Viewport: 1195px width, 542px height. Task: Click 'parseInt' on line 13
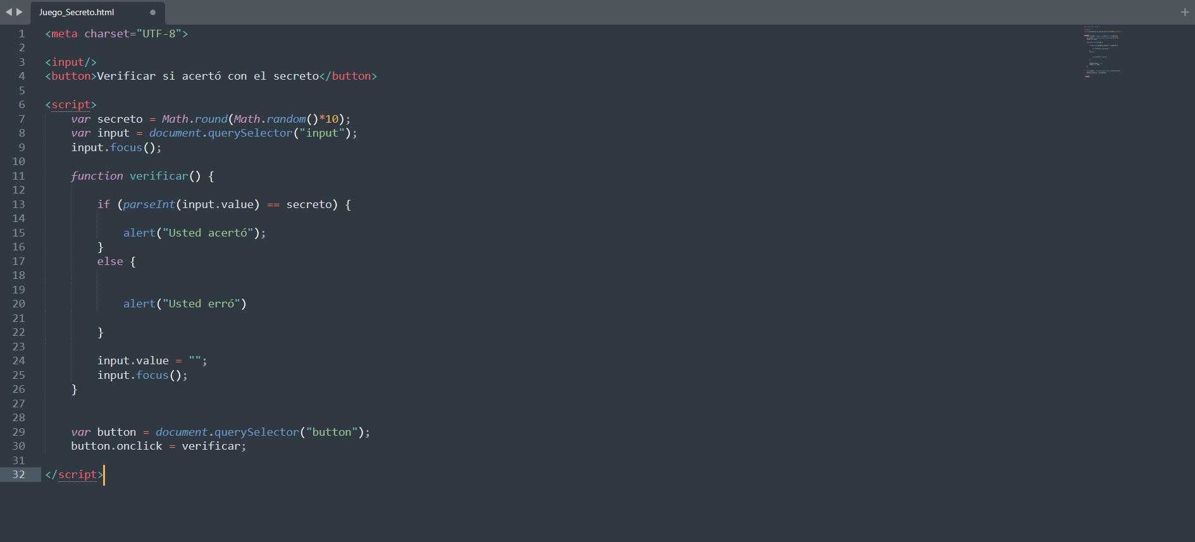pyautogui.click(x=149, y=204)
